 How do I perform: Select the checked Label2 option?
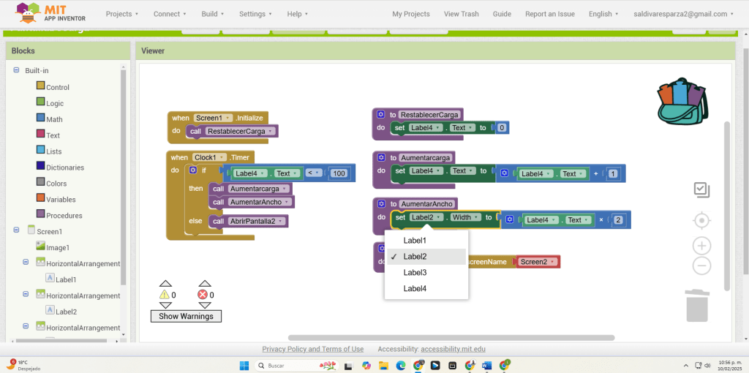pos(415,257)
